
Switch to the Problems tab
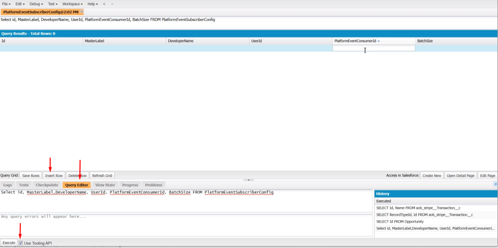click(154, 185)
